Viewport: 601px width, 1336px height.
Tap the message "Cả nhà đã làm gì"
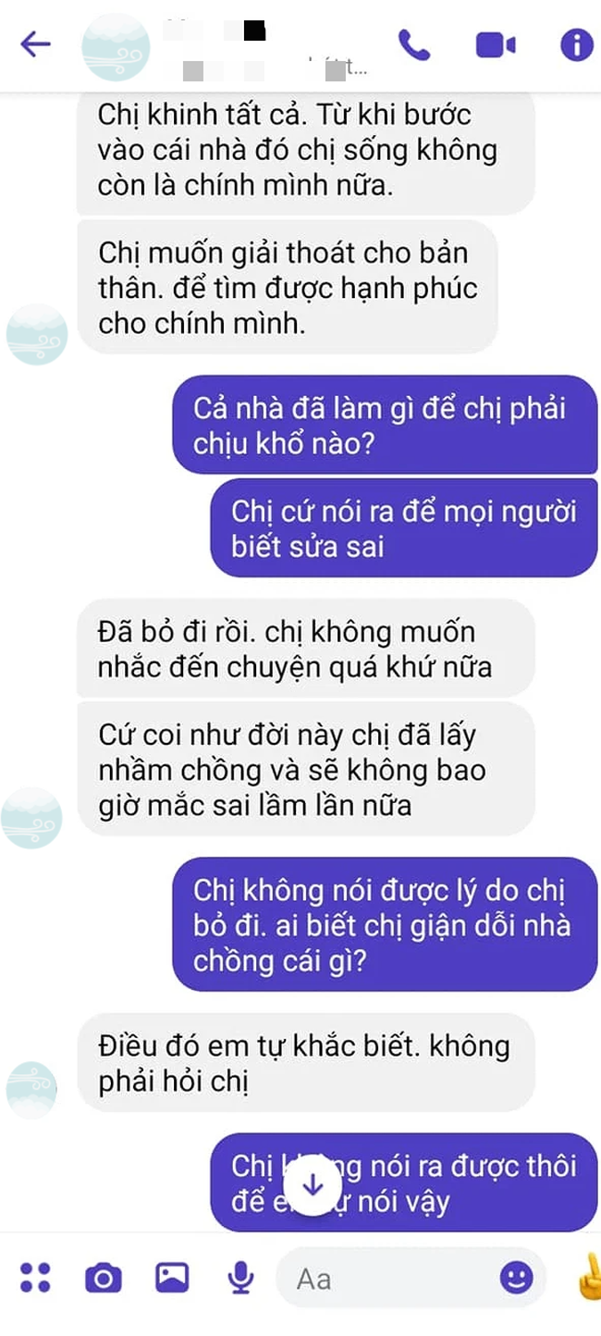(x=385, y=426)
